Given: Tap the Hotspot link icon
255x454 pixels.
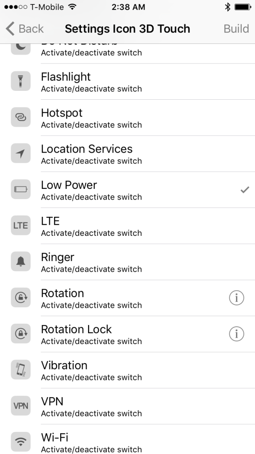Looking at the screenshot, I should (x=20, y=117).
